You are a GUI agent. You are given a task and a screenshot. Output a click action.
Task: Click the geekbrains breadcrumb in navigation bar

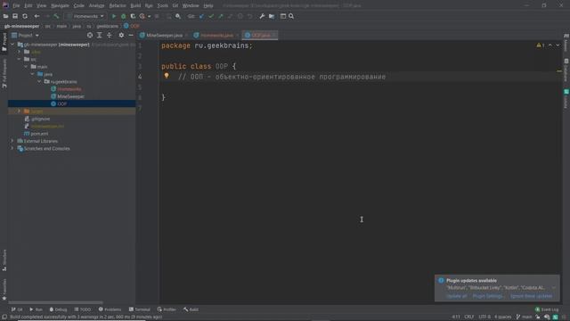[x=107, y=26]
